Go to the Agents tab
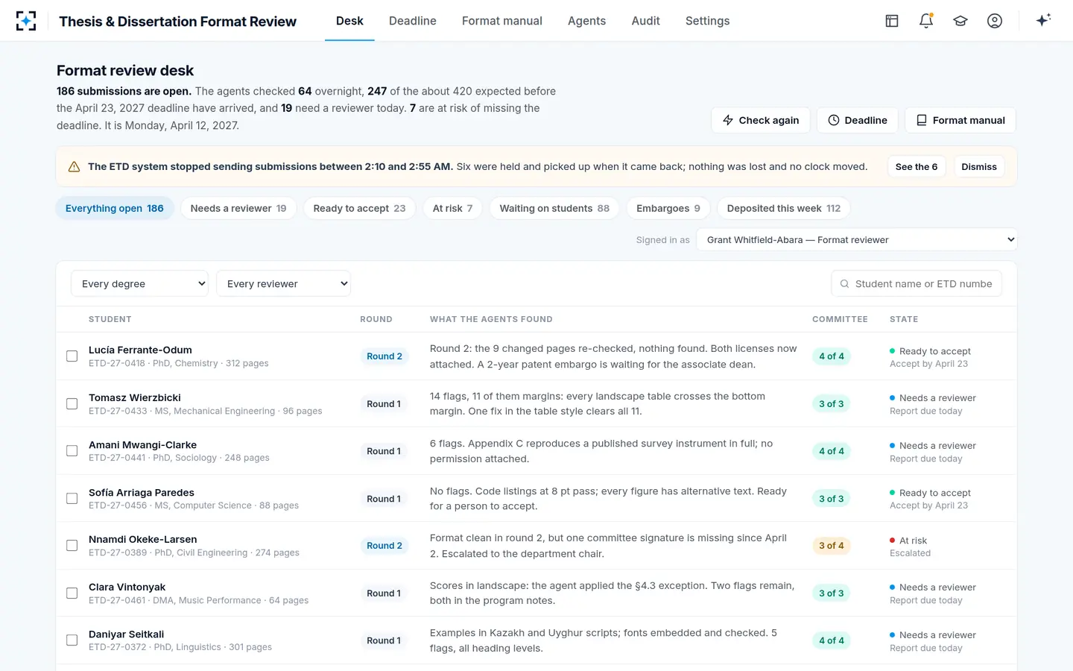Viewport: 1073px width, 671px height. [586, 21]
